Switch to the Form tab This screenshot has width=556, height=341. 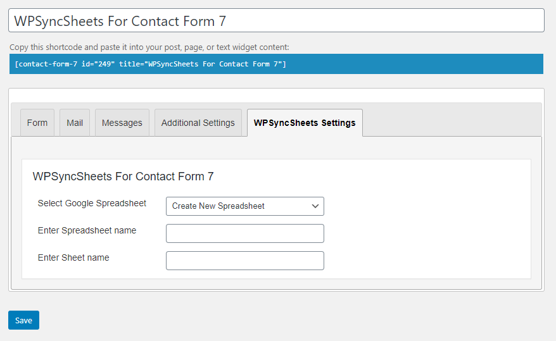tap(37, 123)
